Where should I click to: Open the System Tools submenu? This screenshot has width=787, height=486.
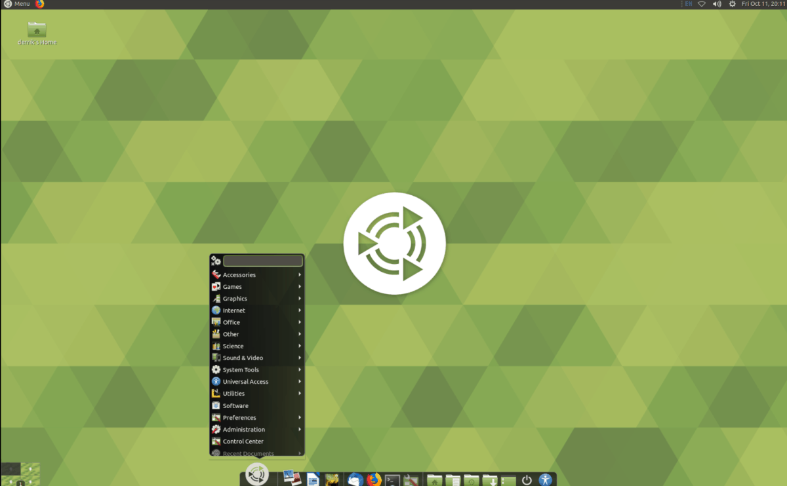coord(257,370)
